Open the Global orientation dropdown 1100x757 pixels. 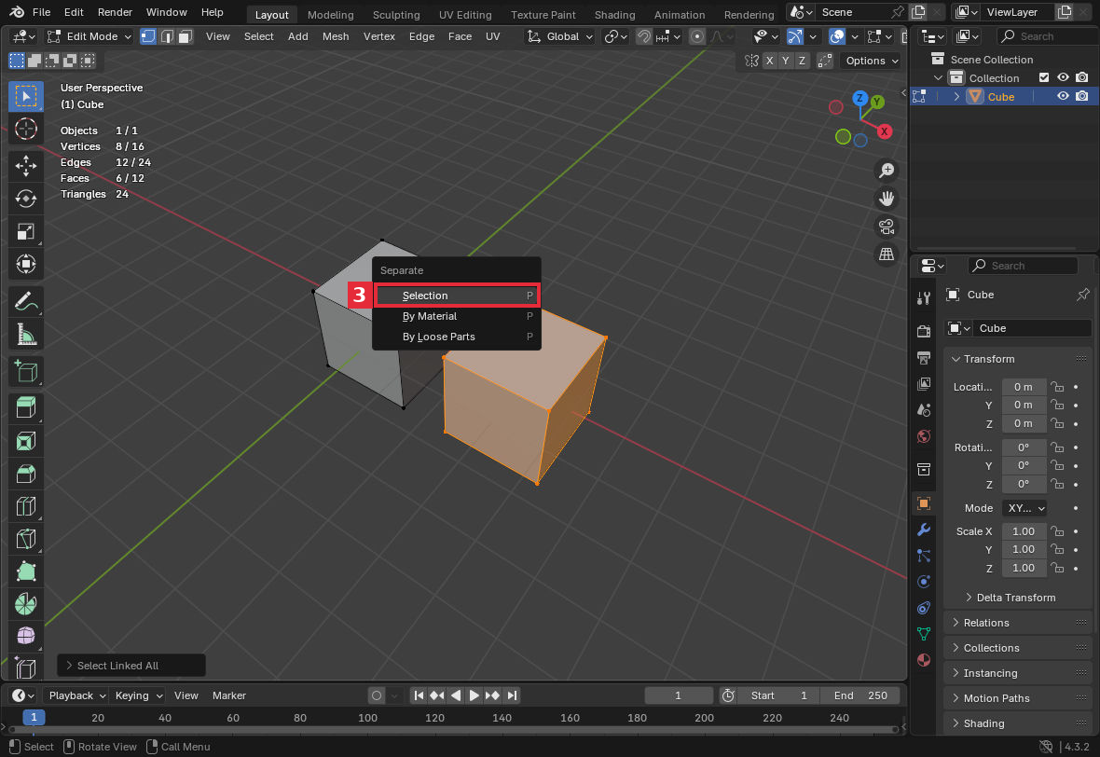click(560, 36)
